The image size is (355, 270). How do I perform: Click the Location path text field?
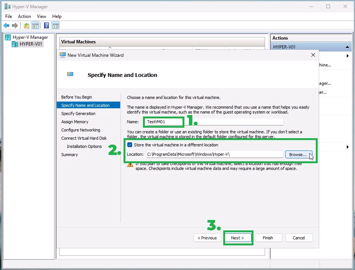214,154
